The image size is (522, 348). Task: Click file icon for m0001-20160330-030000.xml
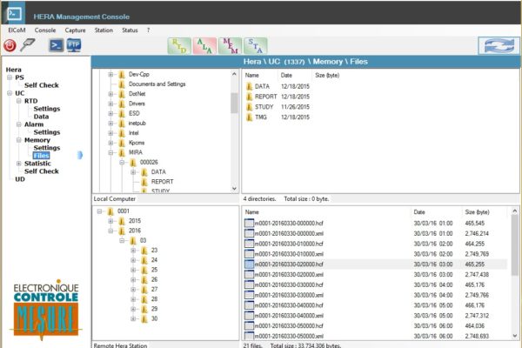coord(249,295)
